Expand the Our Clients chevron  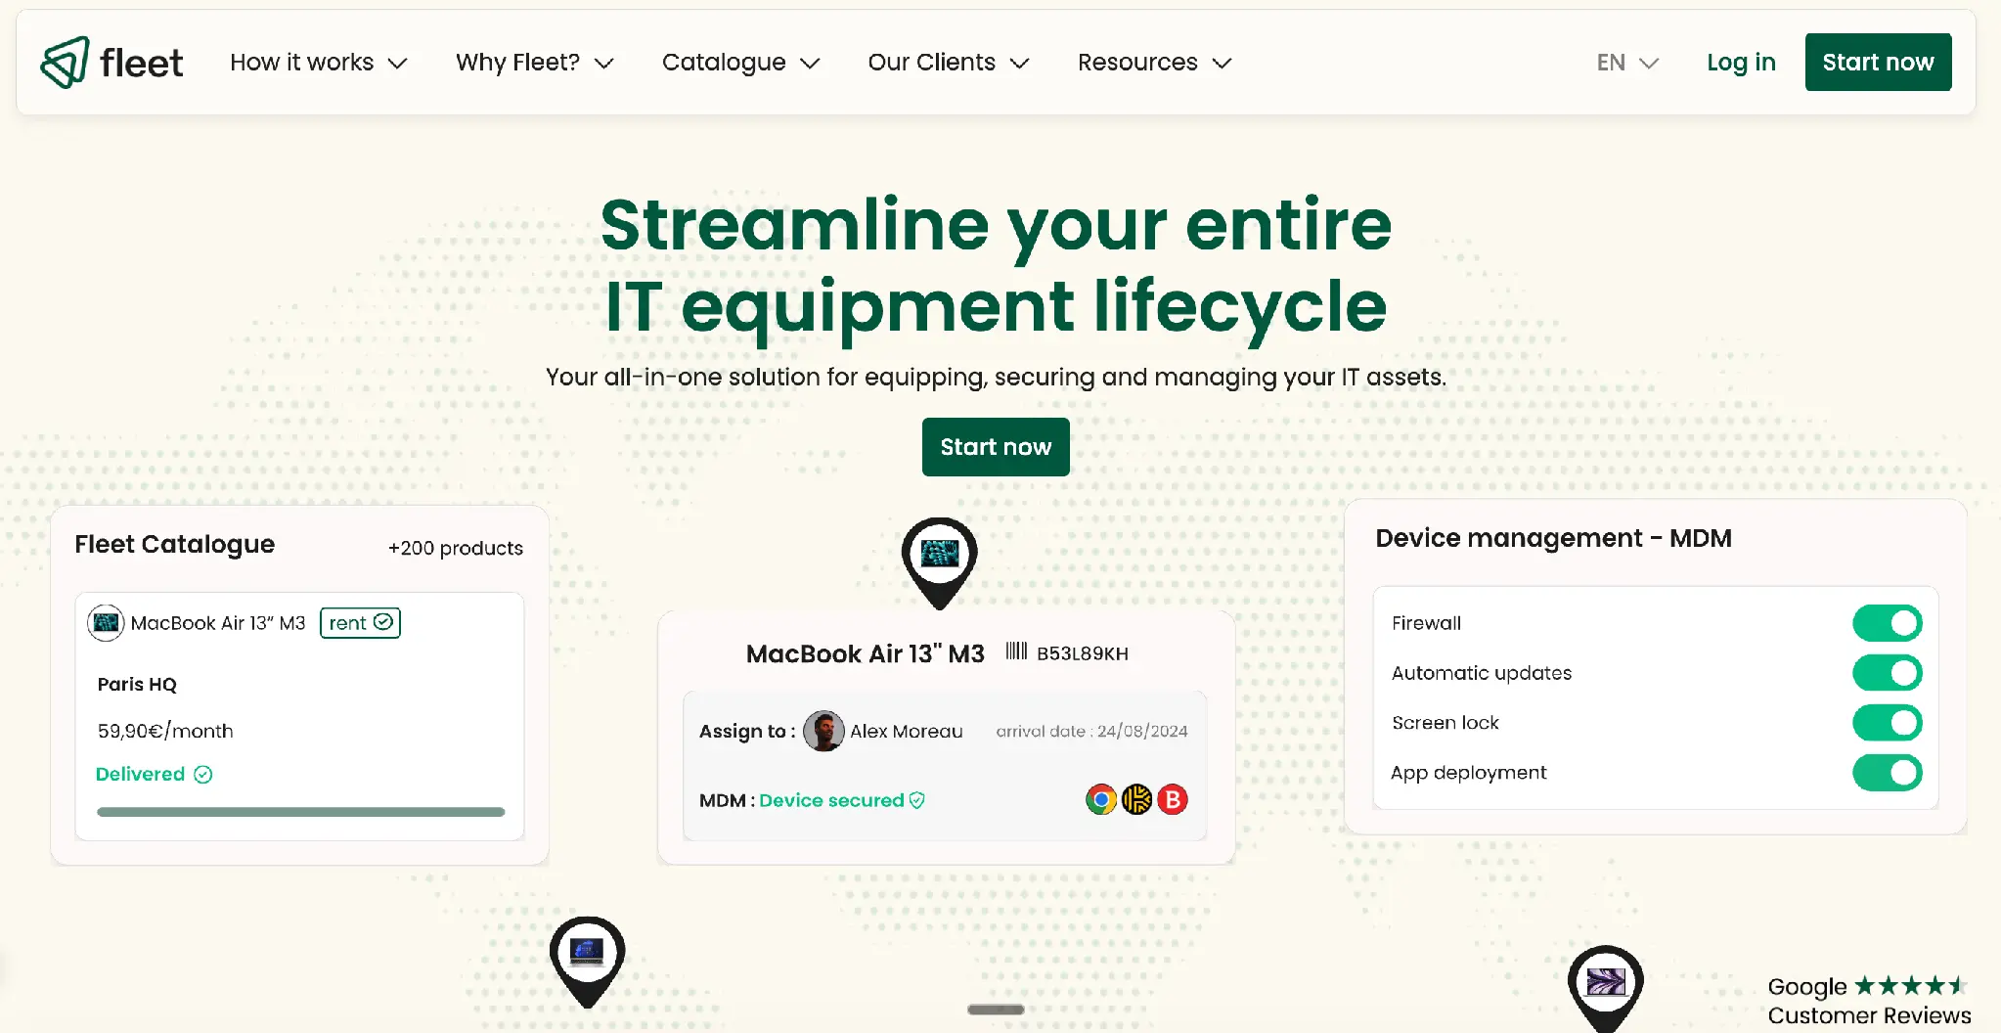point(1019,64)
